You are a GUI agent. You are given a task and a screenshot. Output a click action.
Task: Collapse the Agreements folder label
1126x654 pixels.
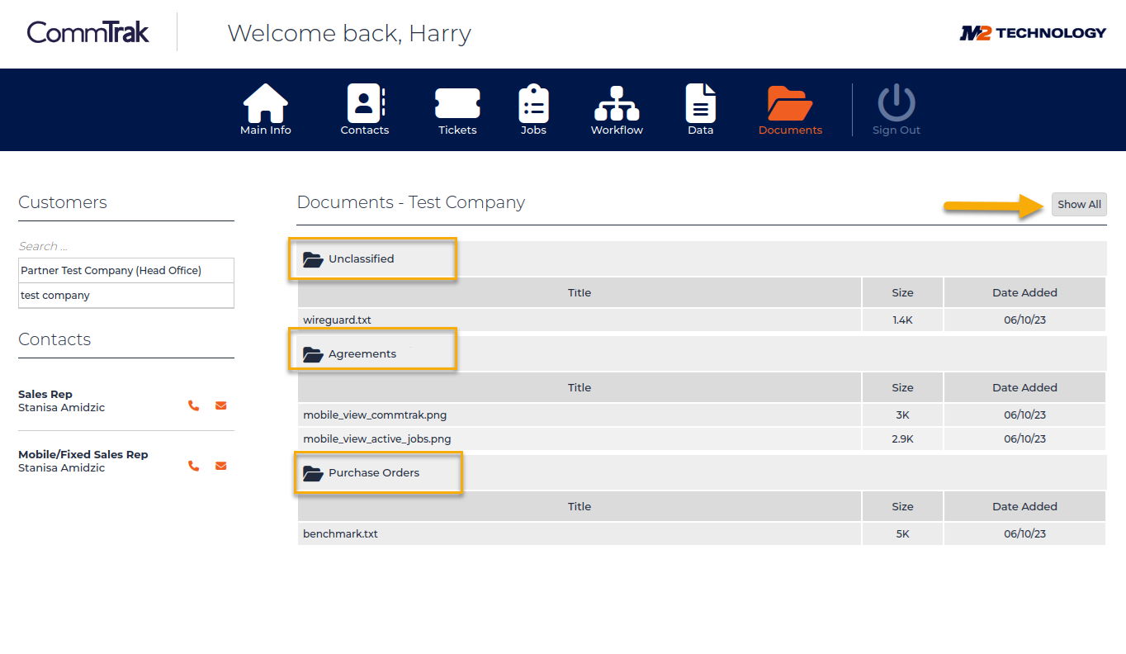(x=362, y=353)
